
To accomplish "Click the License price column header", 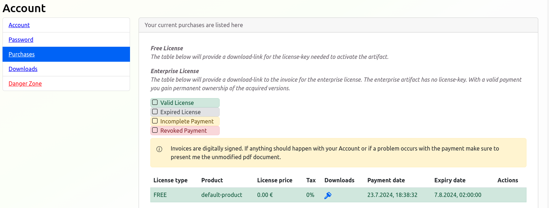I will pyautogui.click(x=275, y=180).
